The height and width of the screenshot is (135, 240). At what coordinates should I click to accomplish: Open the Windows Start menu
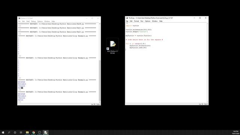coord(3,132)
